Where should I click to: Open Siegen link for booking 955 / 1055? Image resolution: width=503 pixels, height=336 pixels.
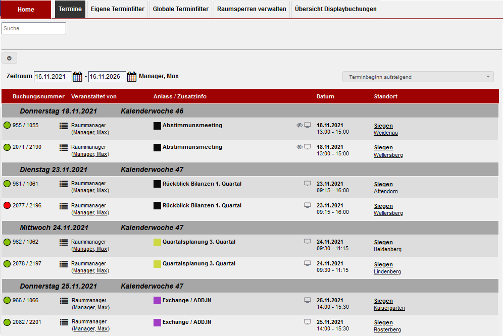[383, 126]
